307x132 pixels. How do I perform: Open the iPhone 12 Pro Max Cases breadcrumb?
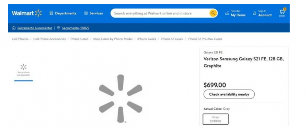[205, 39]
